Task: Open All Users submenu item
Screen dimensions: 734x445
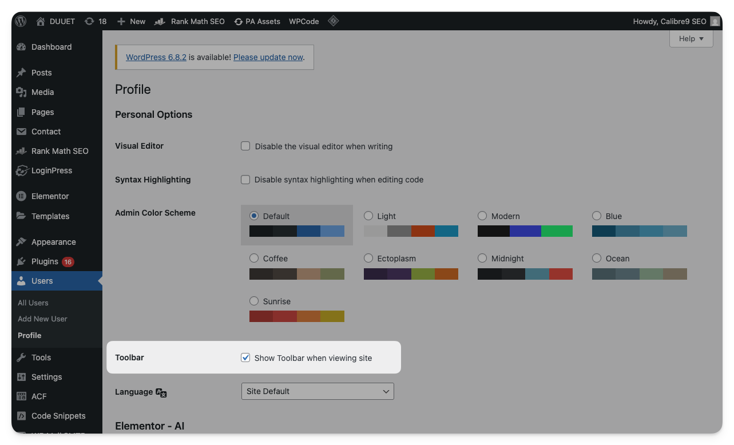Action: [x=33, y=303]
